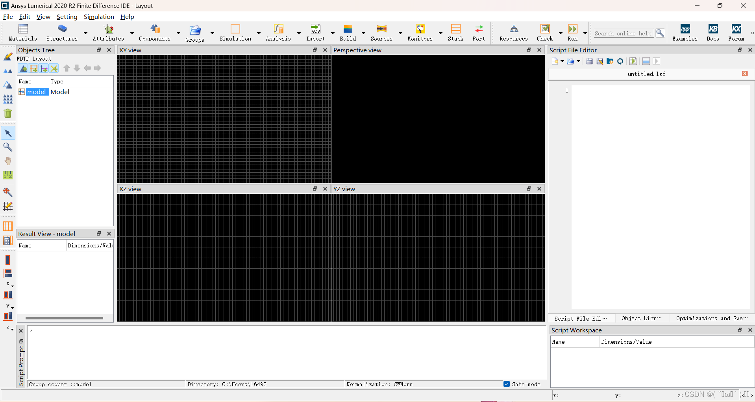The width and height of the screenshot is (755, 402).
Task: Run the script file
Action: click(x=633, y=61)
